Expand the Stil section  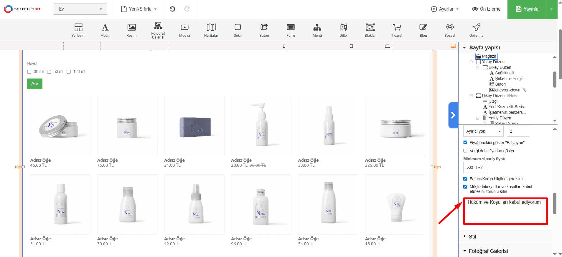pos(472,237)
